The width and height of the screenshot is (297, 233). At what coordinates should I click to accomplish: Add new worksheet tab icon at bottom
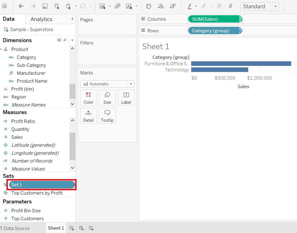pos(72,228)
